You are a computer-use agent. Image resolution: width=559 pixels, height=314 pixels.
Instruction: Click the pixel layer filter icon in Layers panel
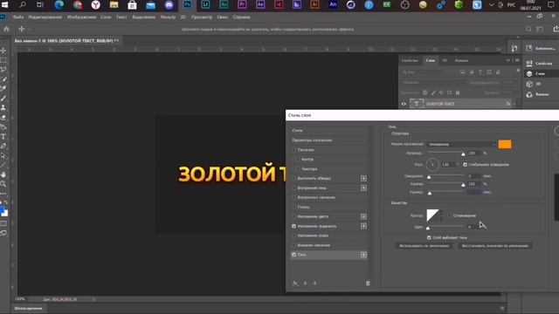pos(462,72)
